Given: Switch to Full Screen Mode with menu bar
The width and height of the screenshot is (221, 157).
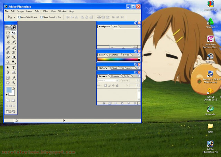Looking at the screenshot, I should (11, 106).
